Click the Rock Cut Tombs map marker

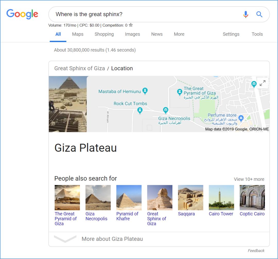[x=140, y=111]
